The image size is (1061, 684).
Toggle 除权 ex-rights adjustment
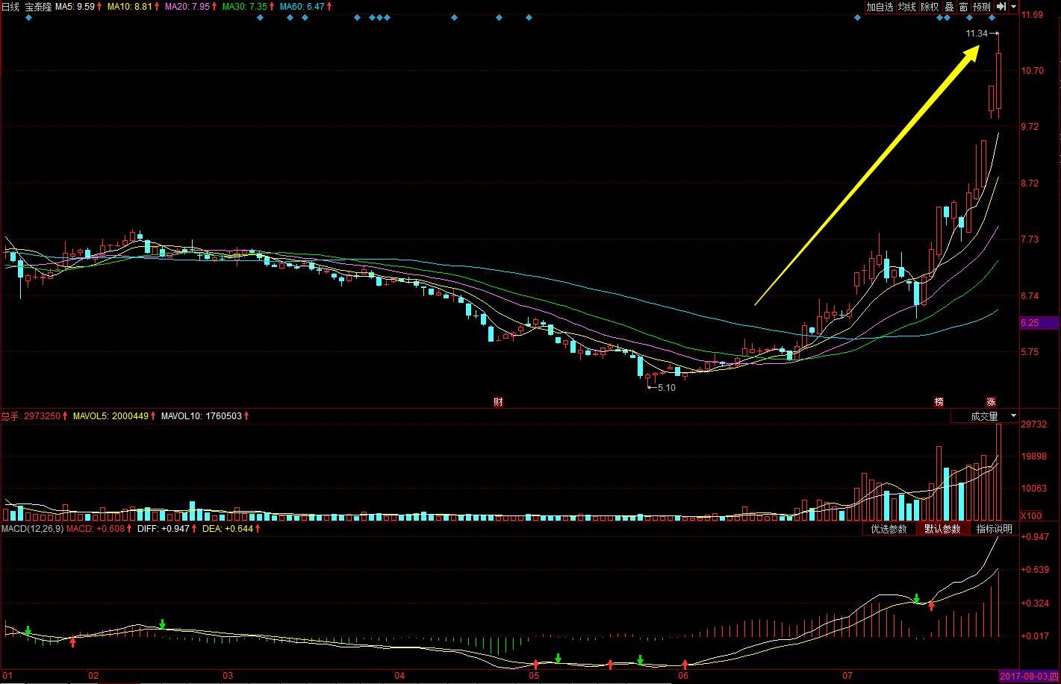tap(930, 7)
